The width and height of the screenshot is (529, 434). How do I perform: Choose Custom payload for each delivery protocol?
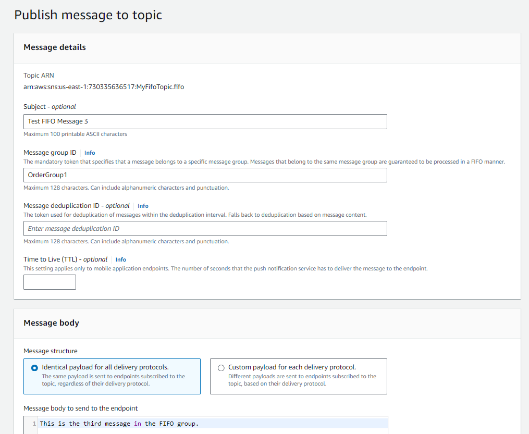click(x=221, y=368)
